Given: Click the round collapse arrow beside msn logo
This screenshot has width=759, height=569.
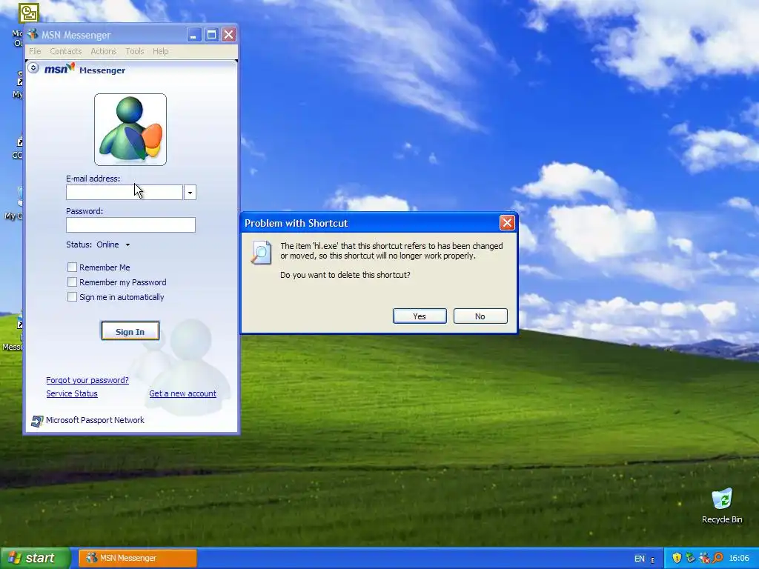Looking at the screenshot, I should click(33, 67).
